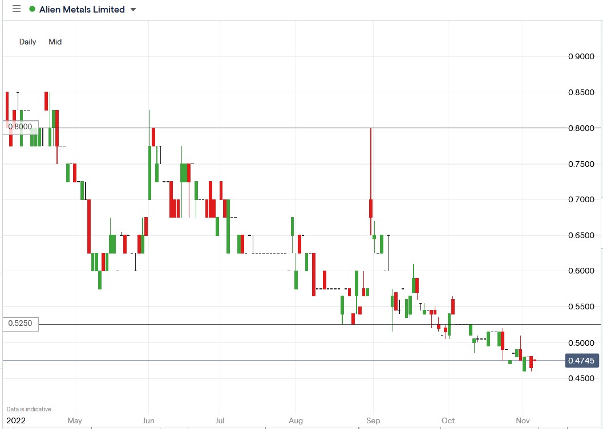
Task: Click the Sep label on time axis
Action: click(x=373, y=420)
